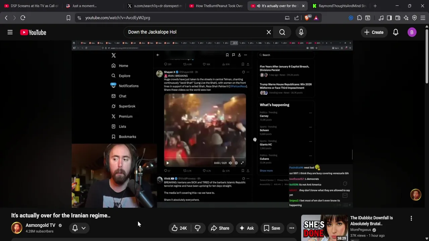This screenshot has width=429, height=241.
Task: Switch to x.com search tab
Action: tap(155, 6)
